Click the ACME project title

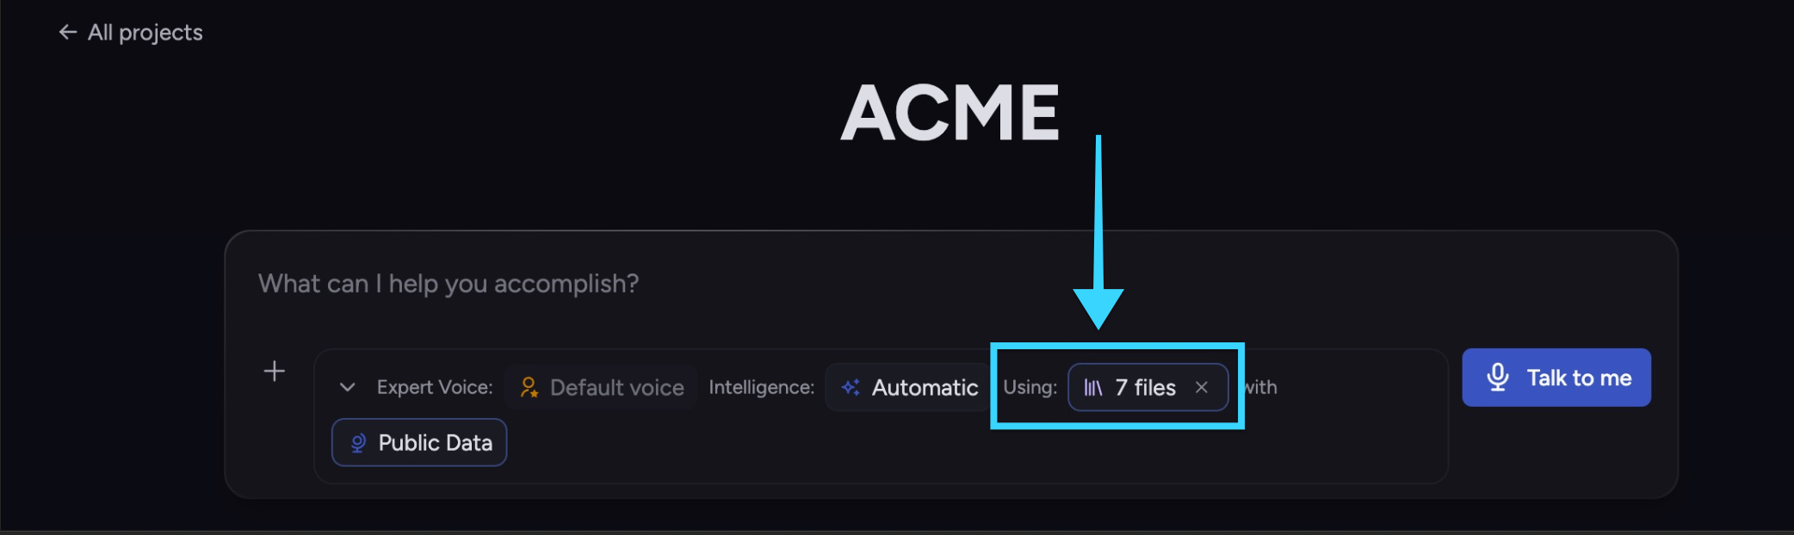950,113
